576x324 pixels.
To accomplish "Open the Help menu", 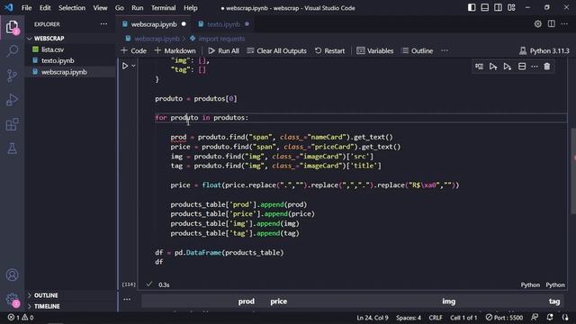I will [191, 8].
